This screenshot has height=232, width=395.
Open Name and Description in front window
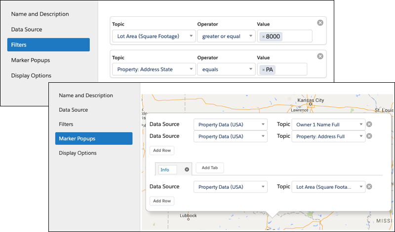point(86,96)
